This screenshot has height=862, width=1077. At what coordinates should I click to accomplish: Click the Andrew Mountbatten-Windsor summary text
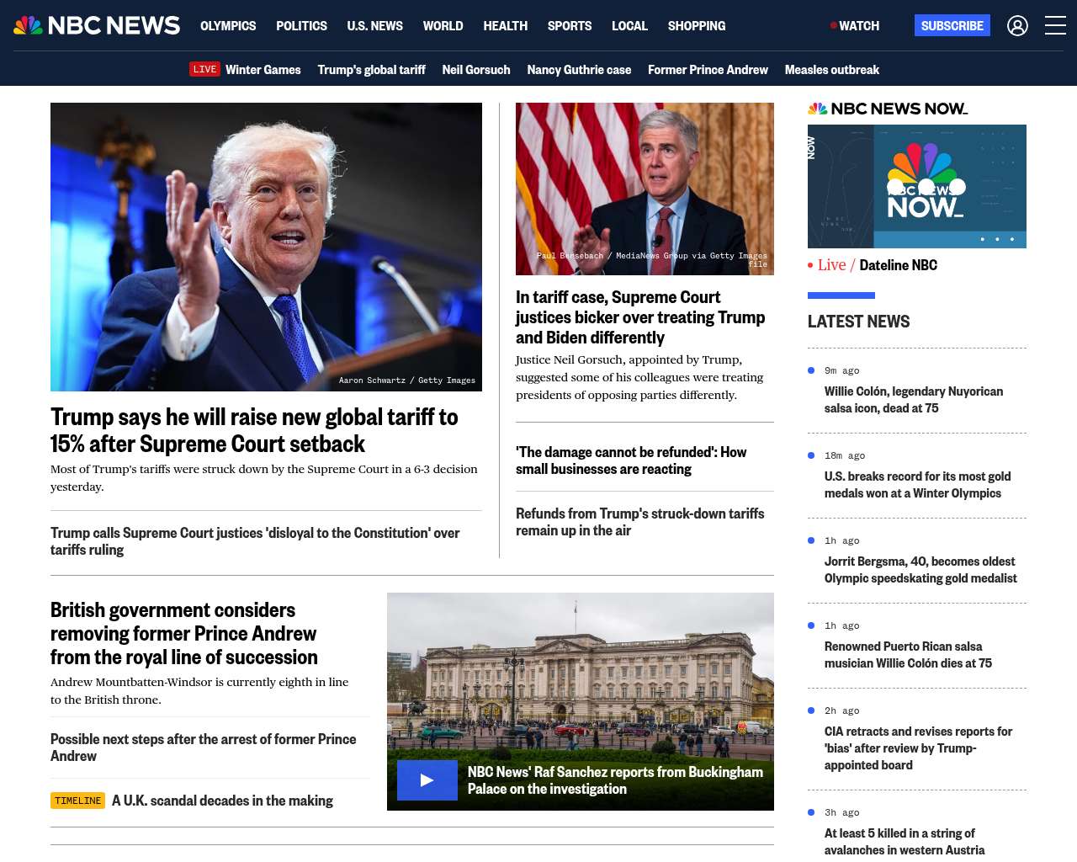(x=199, y=691)
